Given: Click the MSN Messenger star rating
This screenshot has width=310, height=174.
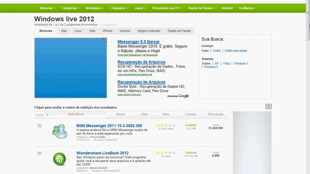Looking at the screenshot, I should [x=166, y=125].
